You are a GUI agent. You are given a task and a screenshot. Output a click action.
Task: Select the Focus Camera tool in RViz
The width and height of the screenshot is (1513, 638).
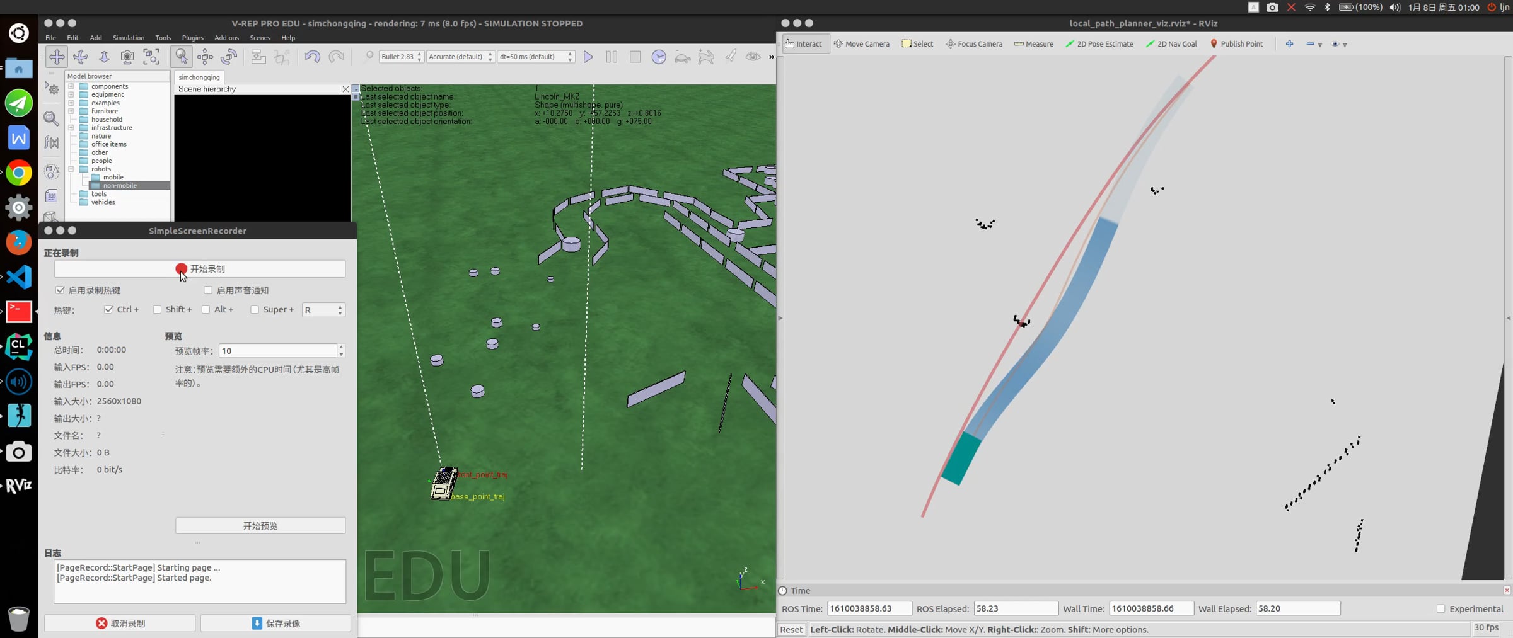click(974, 44)
